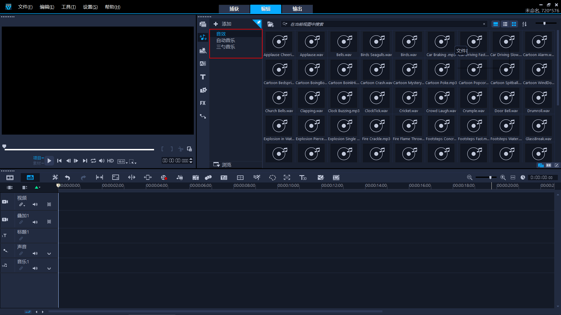The image size is (561, 315).
Task: Click the 浏览 button
Action: [222, 165]
